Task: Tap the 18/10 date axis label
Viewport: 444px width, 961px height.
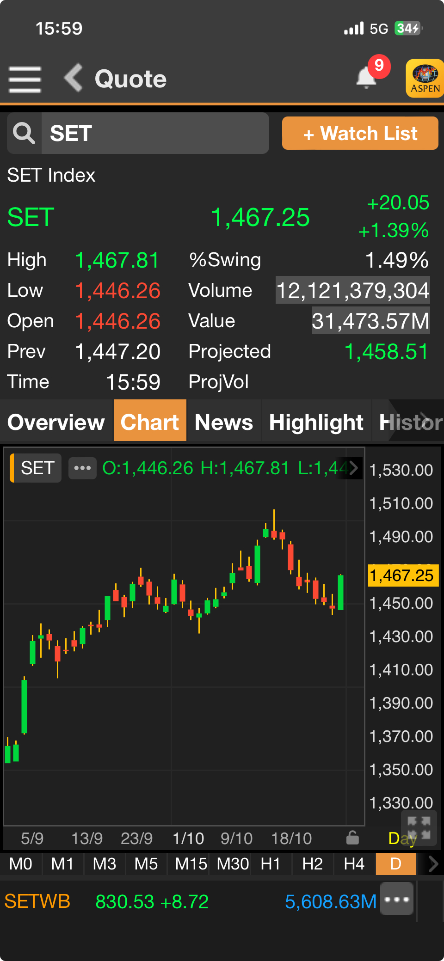Action: click(291, 838)
